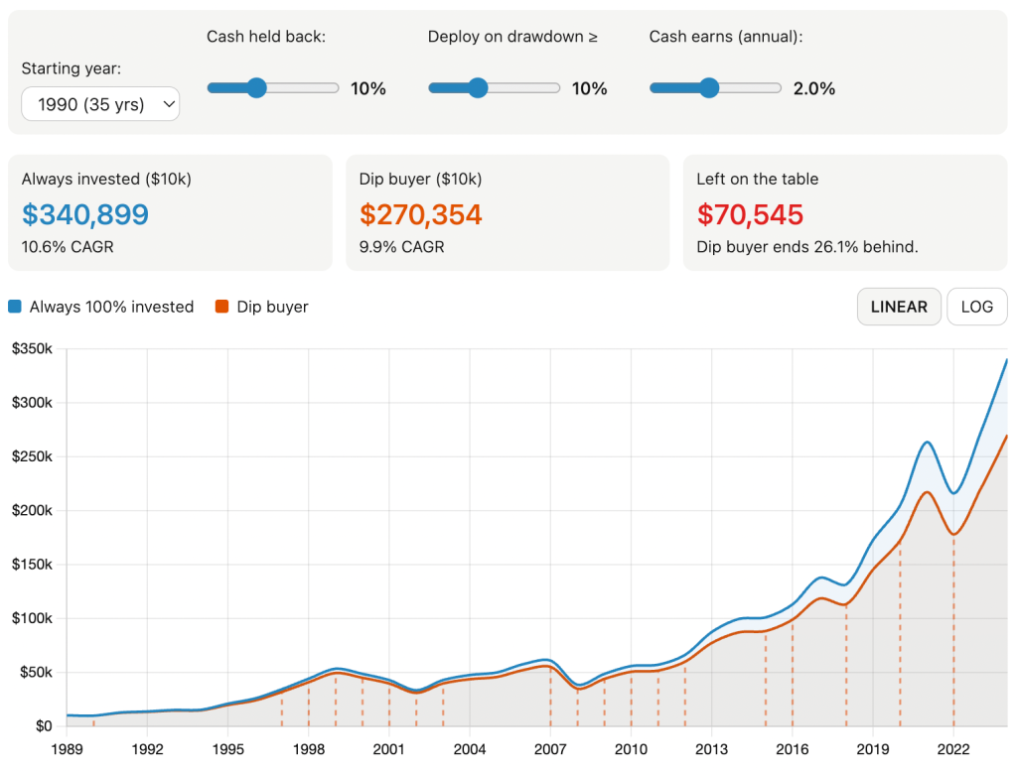The image size is (1017, 771).
Task: Click the blue 'Always 100% invested' legend swatch
Action: (14, 307)
